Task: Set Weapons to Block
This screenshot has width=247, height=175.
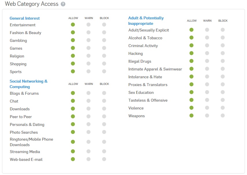Action: 223,116
